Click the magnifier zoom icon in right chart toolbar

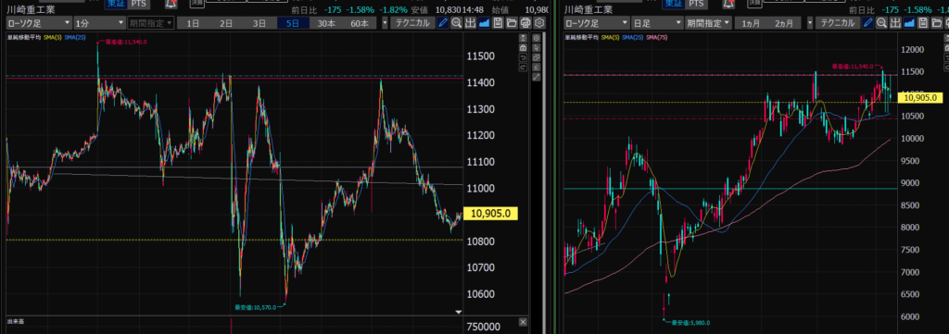pos(882,23)
